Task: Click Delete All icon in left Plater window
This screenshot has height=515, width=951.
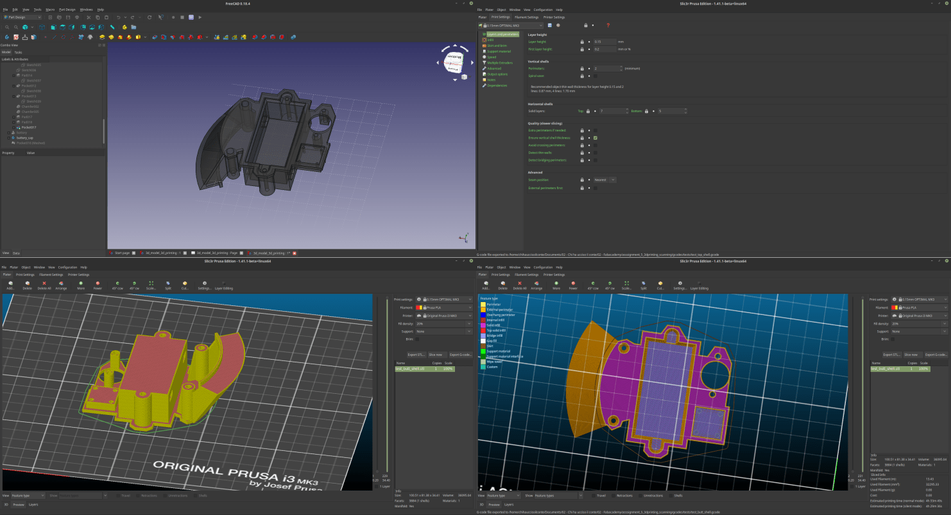Action: pyautogui.click(x=44, y=285)
